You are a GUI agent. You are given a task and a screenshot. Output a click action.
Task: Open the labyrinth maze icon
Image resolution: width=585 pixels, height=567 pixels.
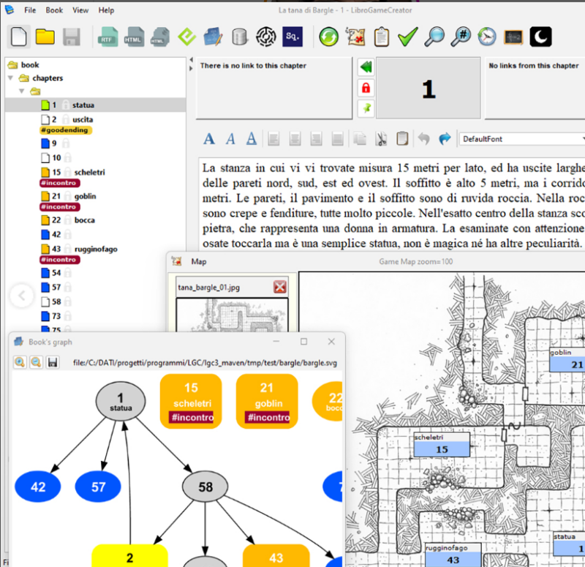(266, 37)
